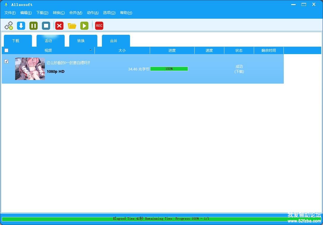Switch to the 活动 tab
323x225 pixels.
(x=51, y=41)
